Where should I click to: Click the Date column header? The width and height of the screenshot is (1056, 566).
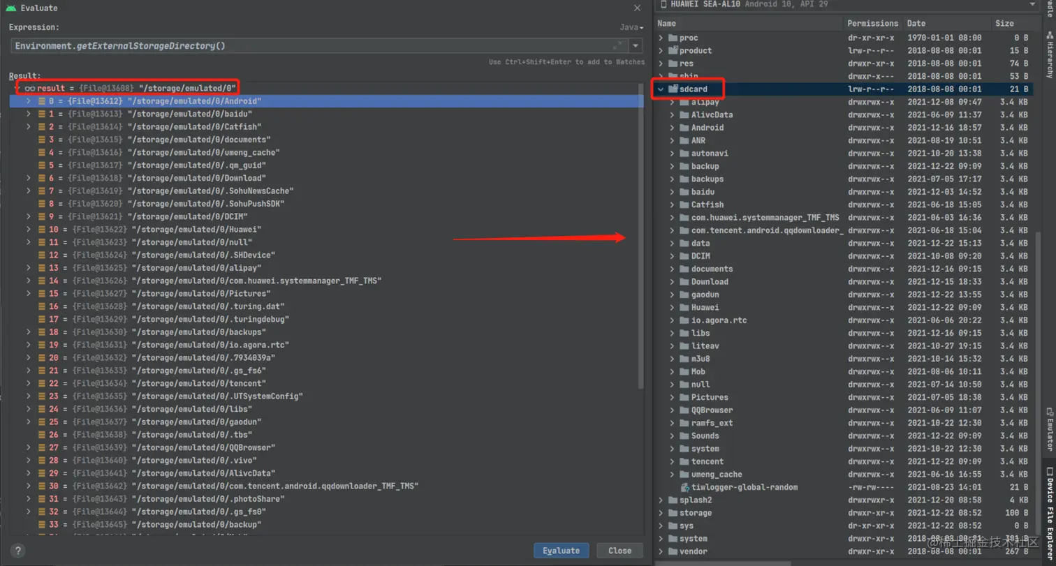946,24
